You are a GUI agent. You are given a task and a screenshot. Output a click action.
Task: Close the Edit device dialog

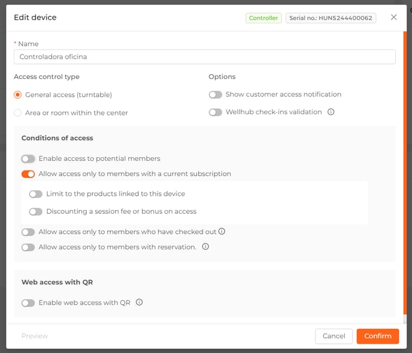[x=393, y=17]
